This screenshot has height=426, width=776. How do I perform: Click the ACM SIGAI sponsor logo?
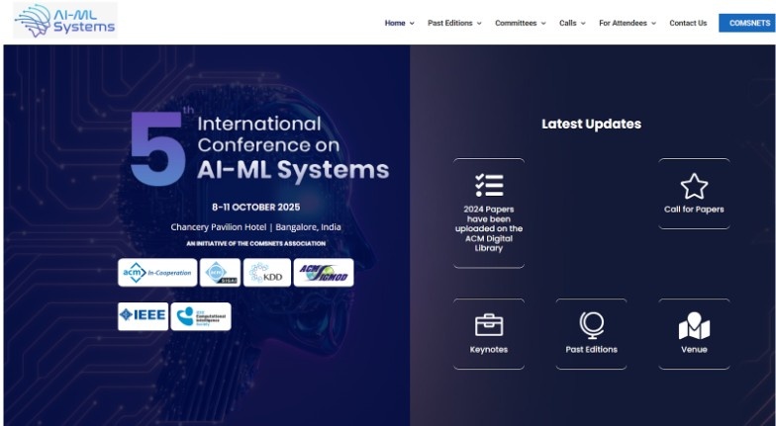[x=220, y=273]
